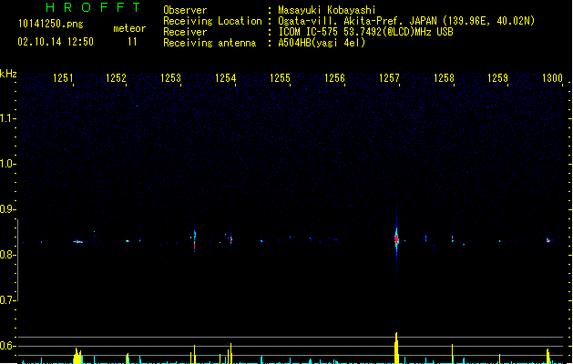
Task: Click the 1.0 kHz frequency label
Action: coord(7,164)
